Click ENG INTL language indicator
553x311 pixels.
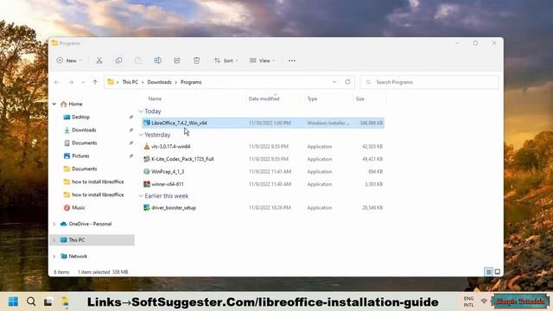click(468, 301)
